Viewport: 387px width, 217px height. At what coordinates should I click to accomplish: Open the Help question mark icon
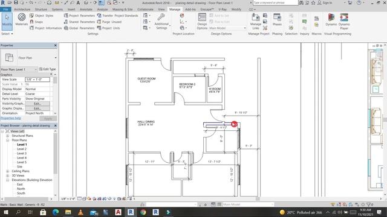coord(359,2)
